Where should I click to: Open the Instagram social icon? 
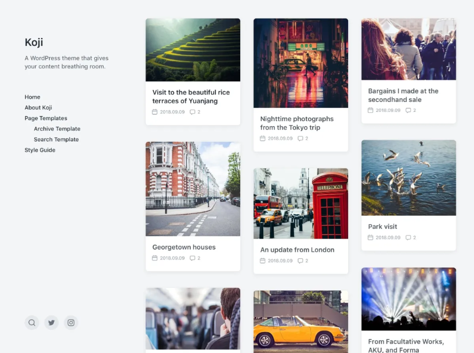click(x=71, y=323)
